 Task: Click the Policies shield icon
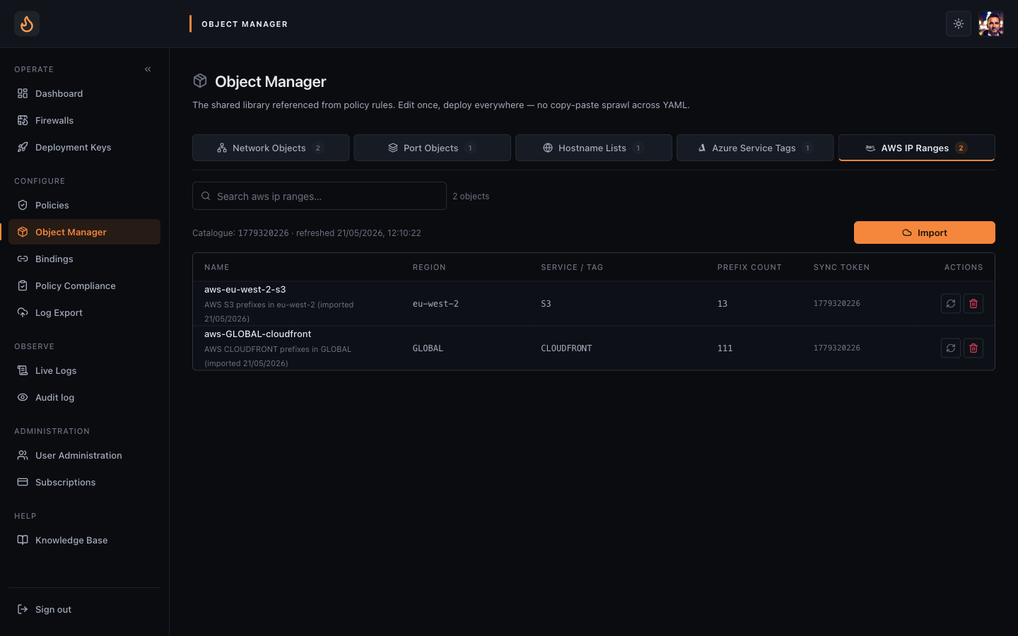click(x=23, y=205)
